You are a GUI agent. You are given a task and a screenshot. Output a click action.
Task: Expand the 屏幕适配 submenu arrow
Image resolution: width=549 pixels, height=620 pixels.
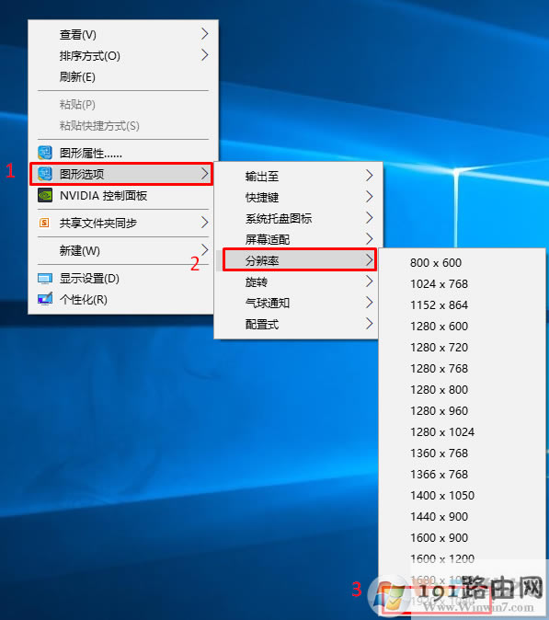click(x=369, y=239)
